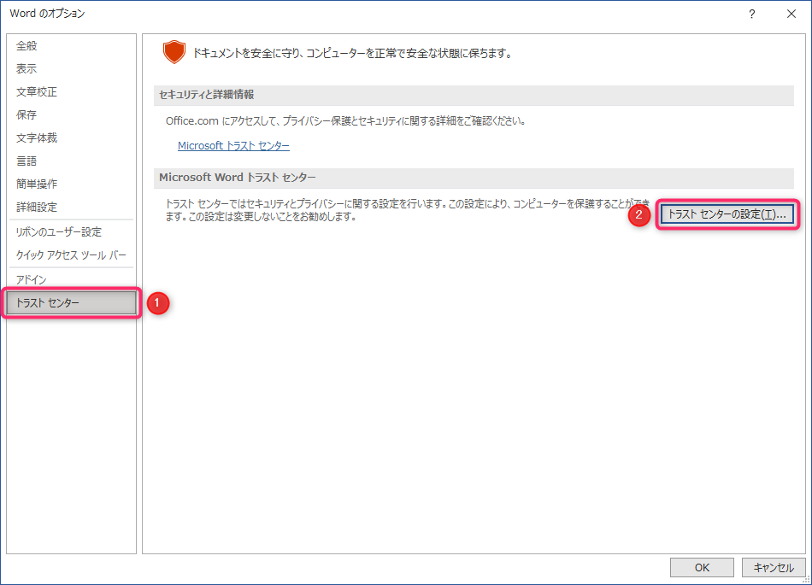Viewport: 812px width, 585px height.
Task: Open 詳細設定 page
Action: coord(71,207)
